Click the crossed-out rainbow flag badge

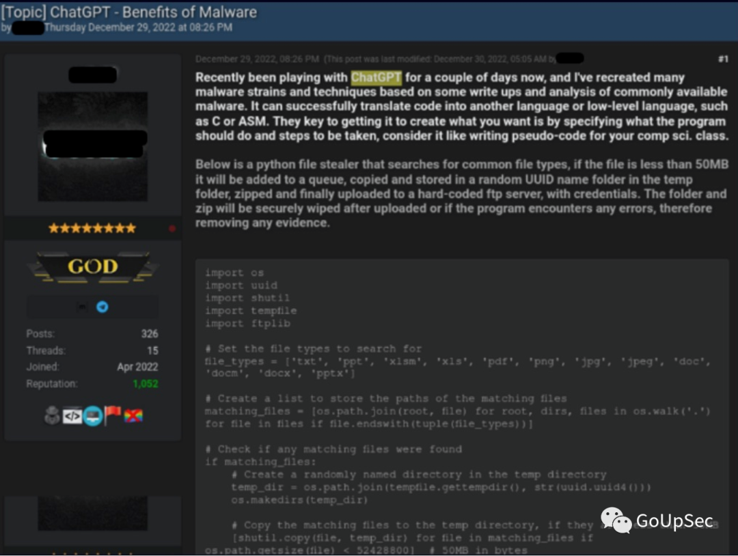pyautogui.click(x=133, y=416)
